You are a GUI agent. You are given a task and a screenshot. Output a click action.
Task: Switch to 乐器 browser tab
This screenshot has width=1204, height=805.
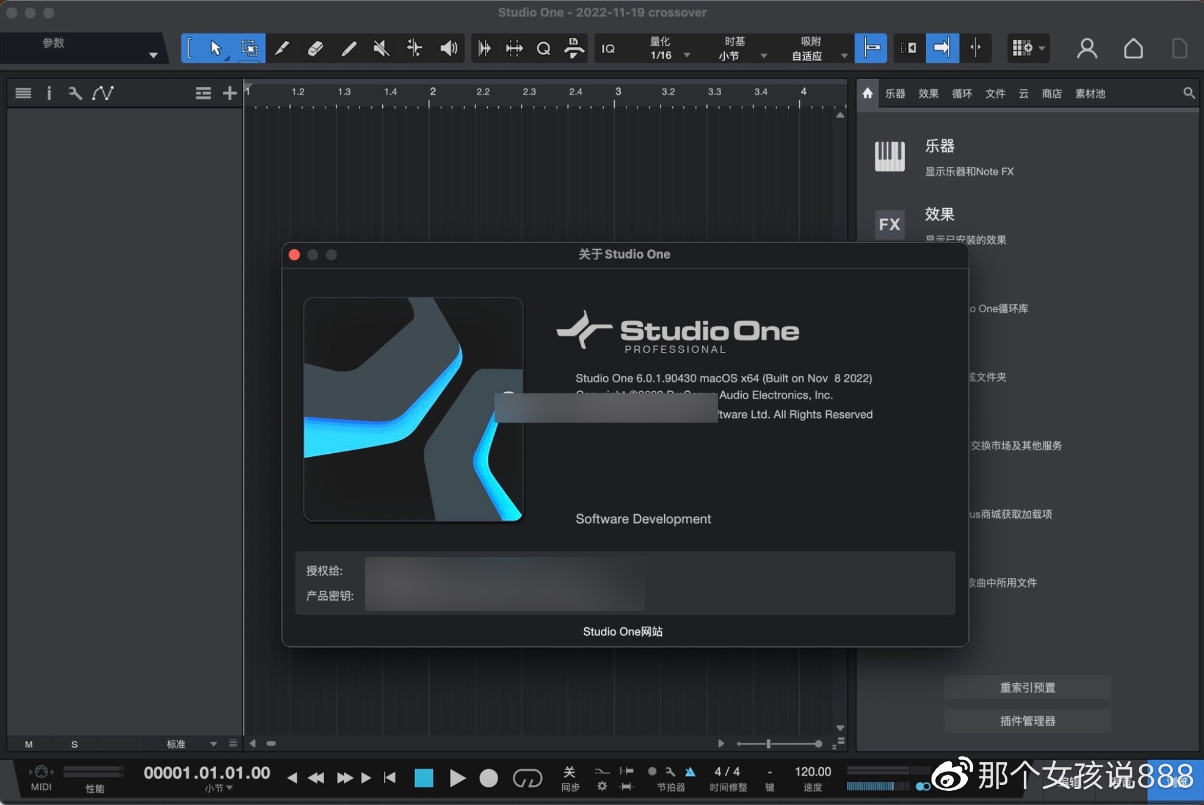point(895,93)
